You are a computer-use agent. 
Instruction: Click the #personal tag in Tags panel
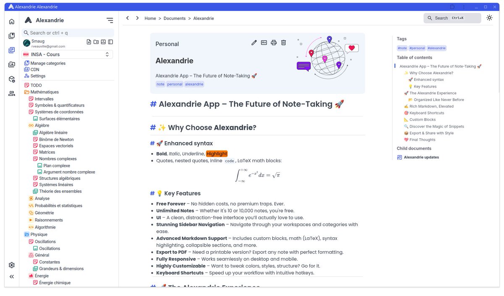point(417,48)
